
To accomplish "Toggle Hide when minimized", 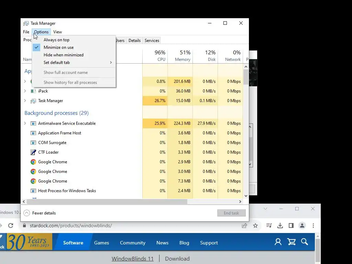I will tap(74, 55).
